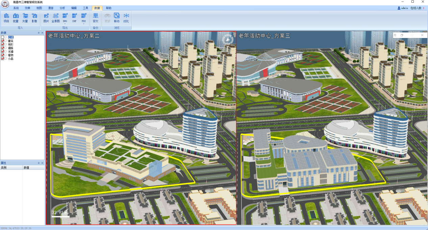
Task: Open the 分析 ribbon tab
Action: (62, 8)
